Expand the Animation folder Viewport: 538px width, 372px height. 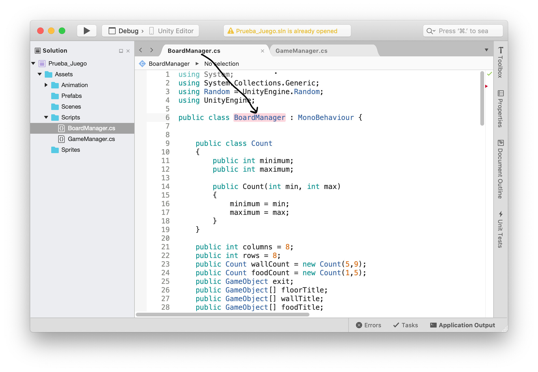point(46,85)
